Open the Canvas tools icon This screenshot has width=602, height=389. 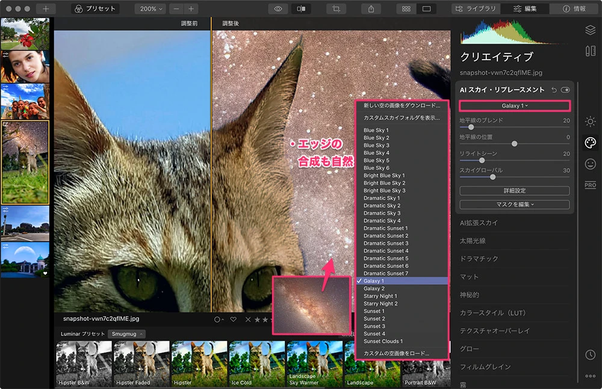pyautogui.click(x=590, y=51)
